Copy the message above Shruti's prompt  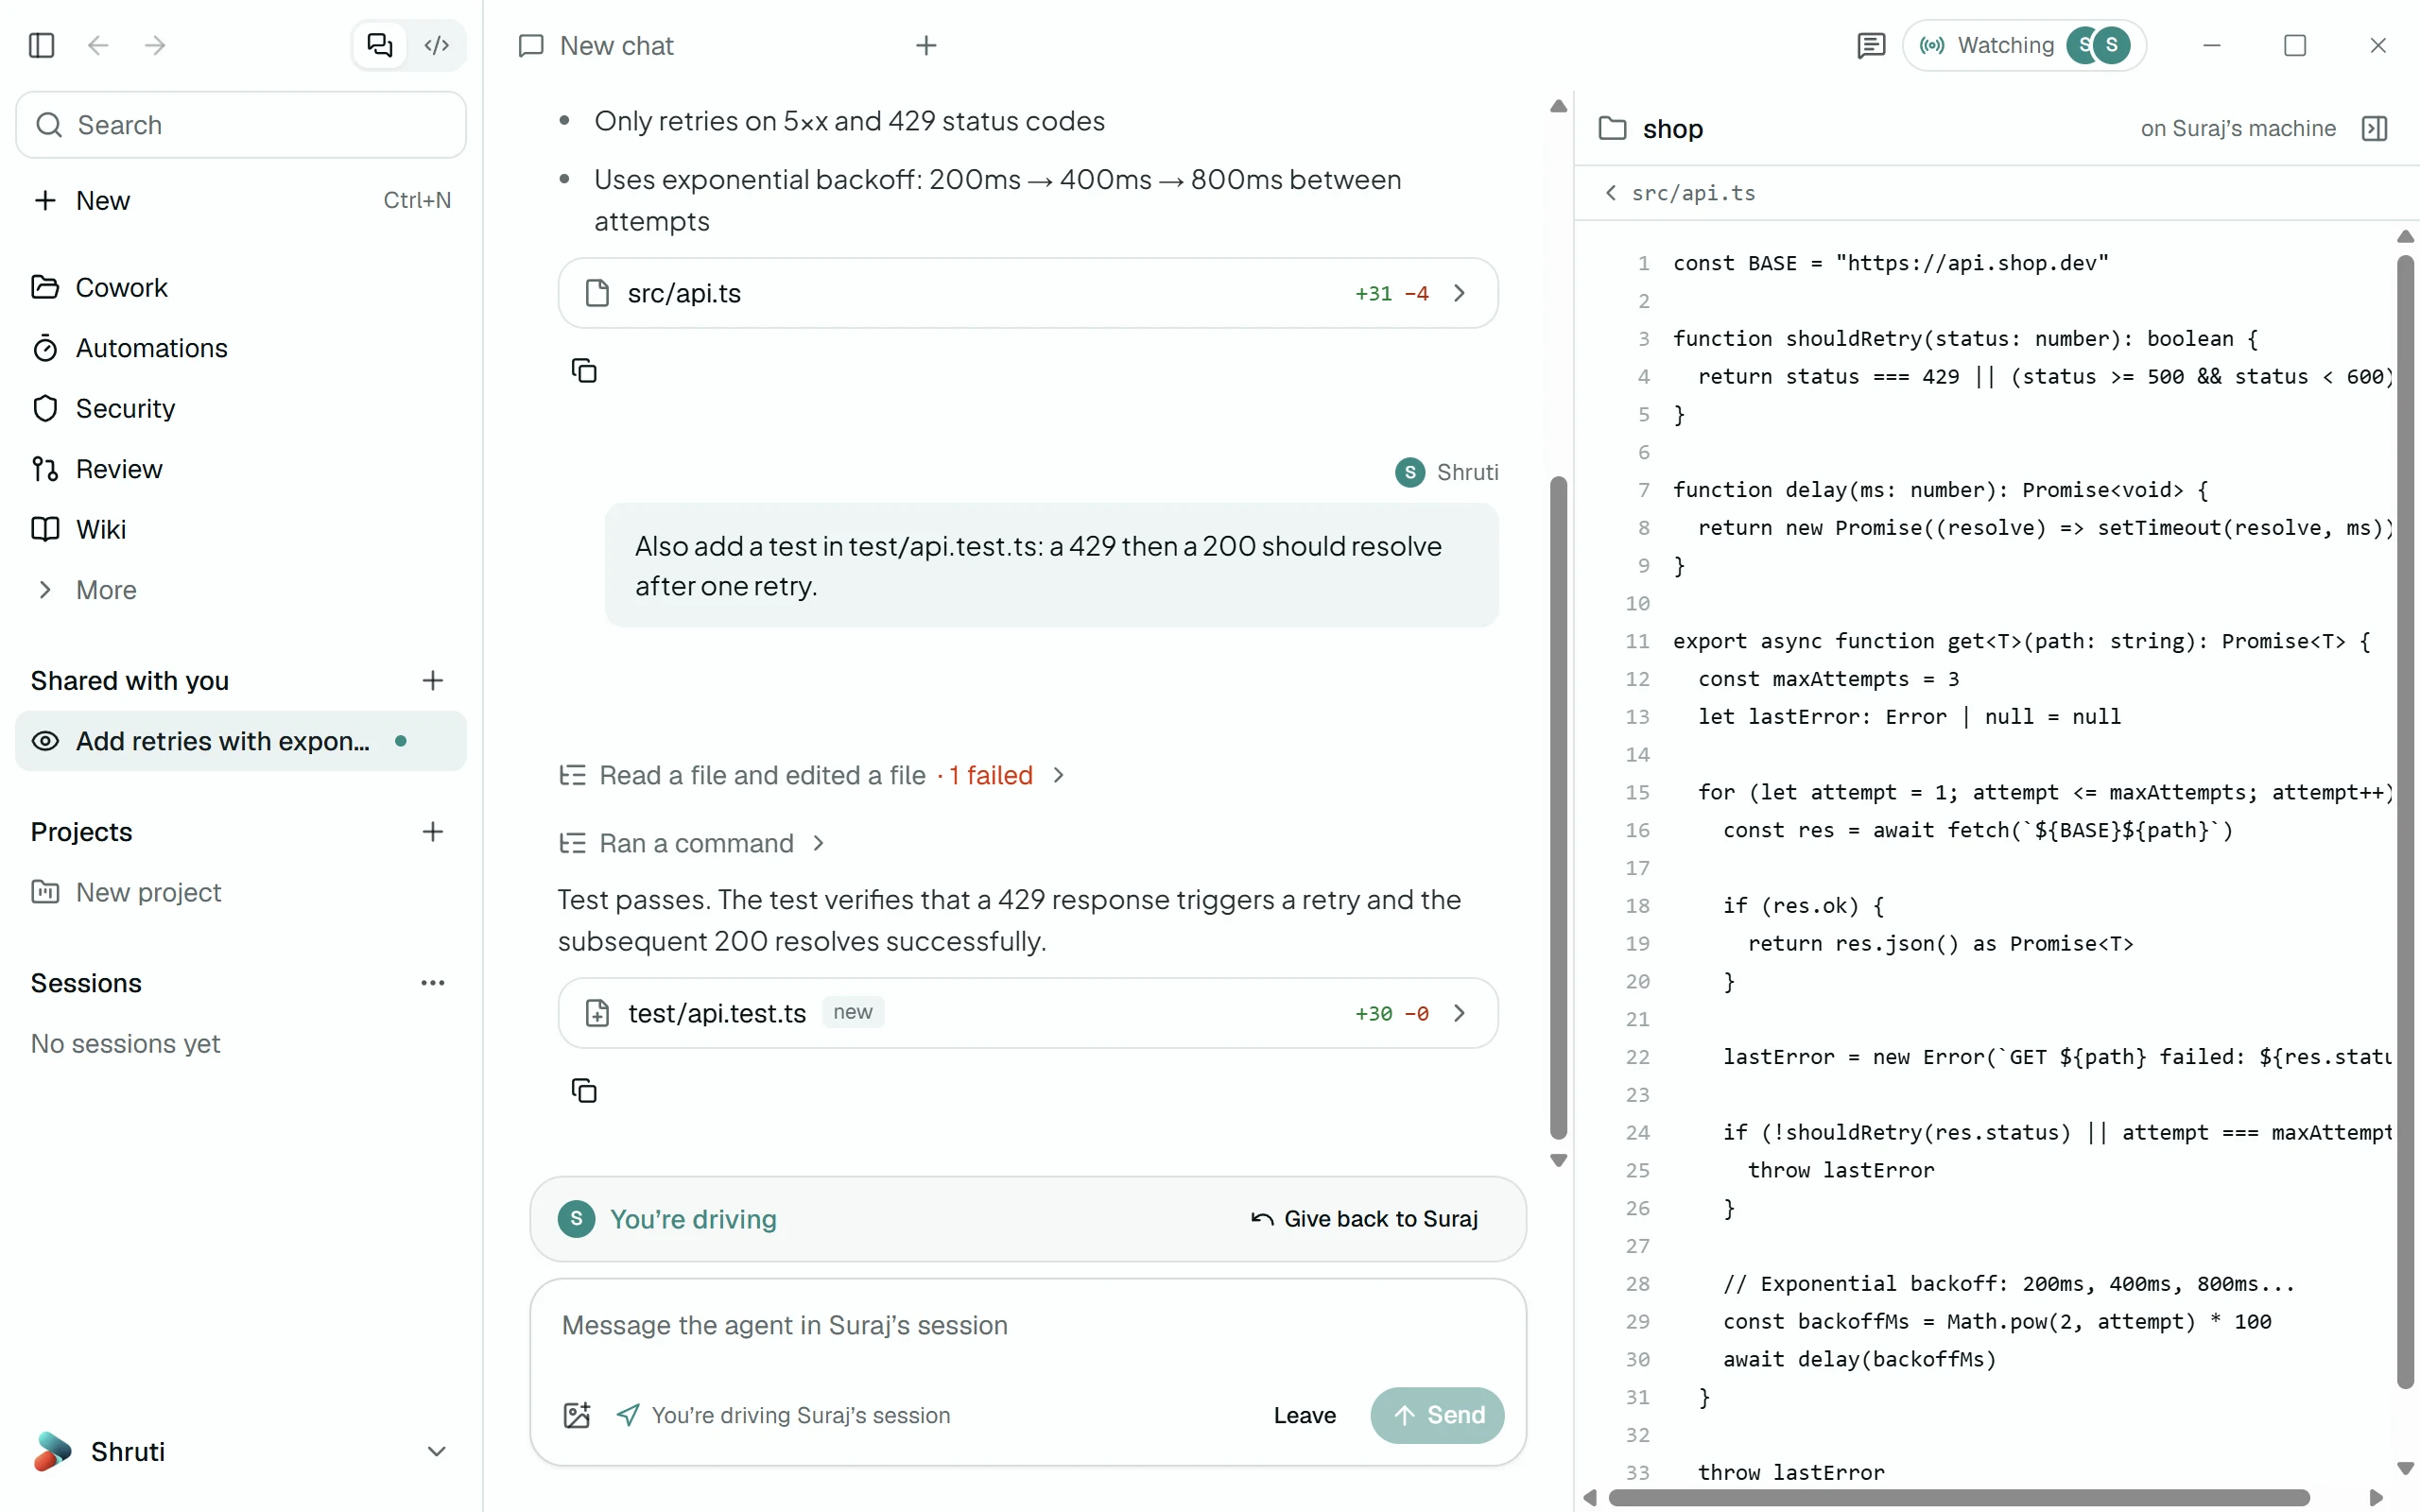[584, 371]
